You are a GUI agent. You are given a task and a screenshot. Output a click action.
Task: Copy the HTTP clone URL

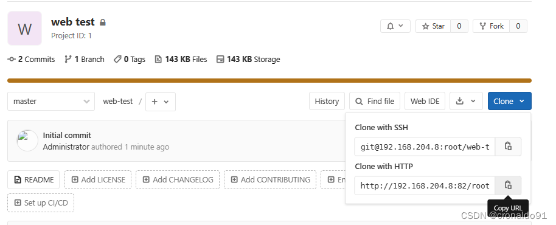(508, 185)
